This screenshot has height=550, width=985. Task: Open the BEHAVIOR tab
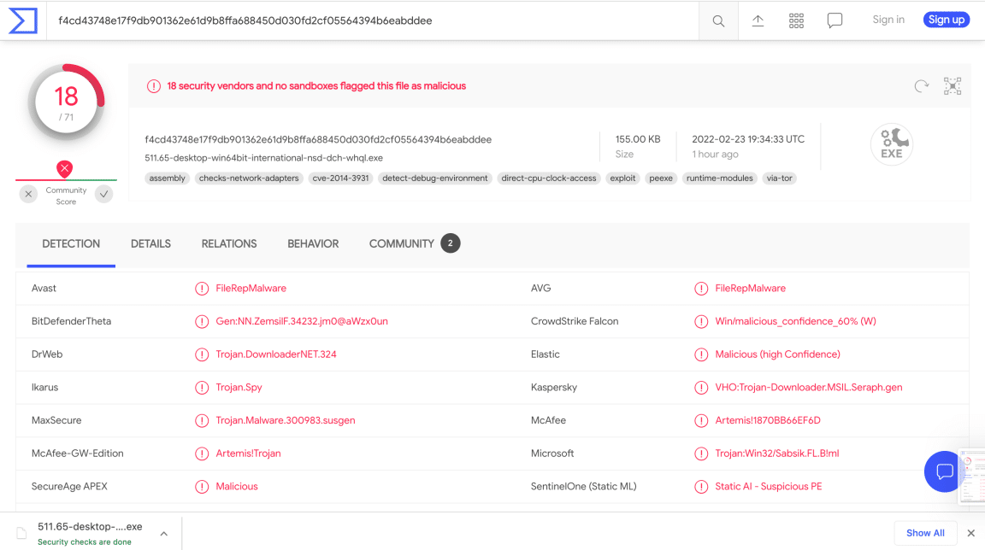click(x=313, y=243)
